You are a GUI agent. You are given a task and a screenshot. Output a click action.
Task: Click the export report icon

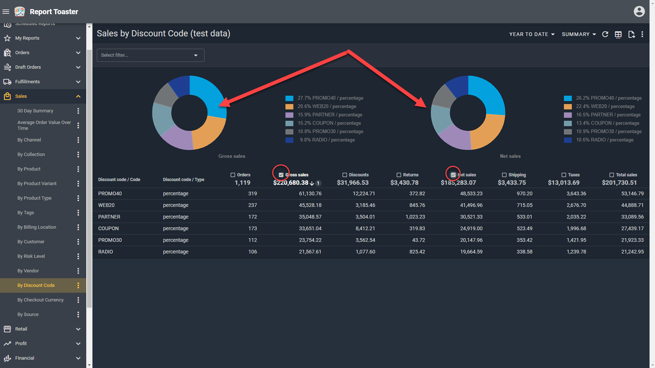click(x=631, y=35)
